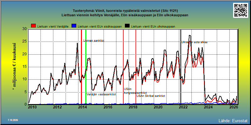Click the x-axis year label 2020
251x125 pixels.
(158, 107)
